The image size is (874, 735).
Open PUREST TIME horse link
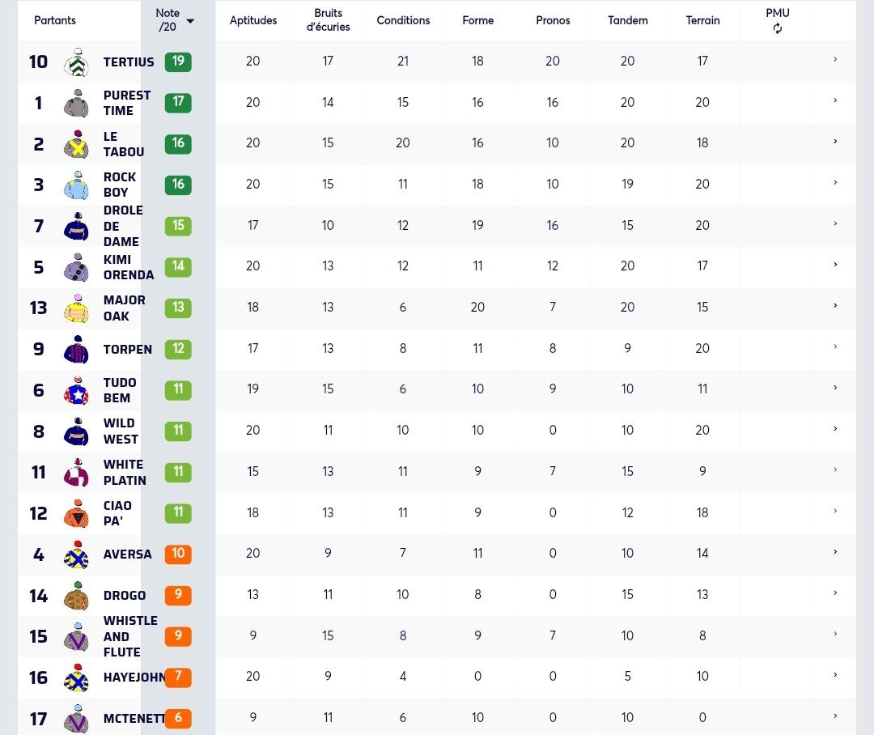[x=126, y=103]
